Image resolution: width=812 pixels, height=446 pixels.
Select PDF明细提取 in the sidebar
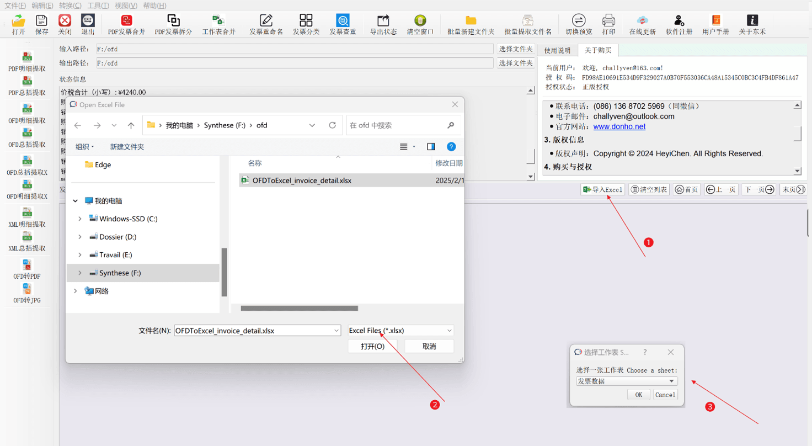tap(27, 62)
